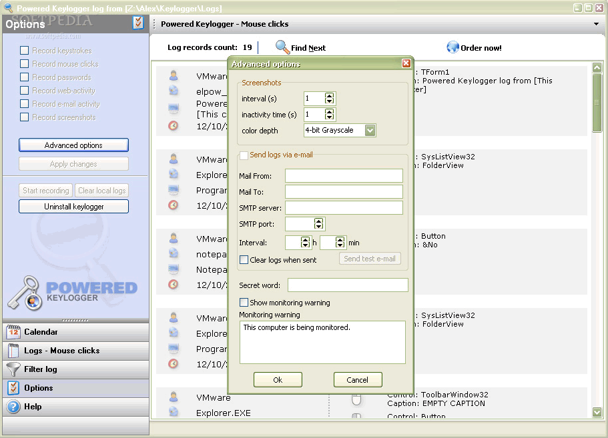Click the Interval minutes spinner arrows

point(340,243)
